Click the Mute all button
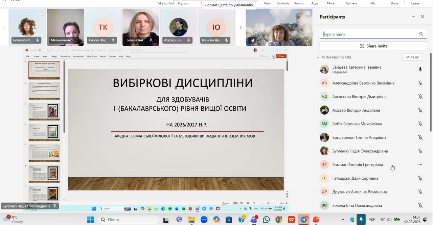 coord(412,57)
